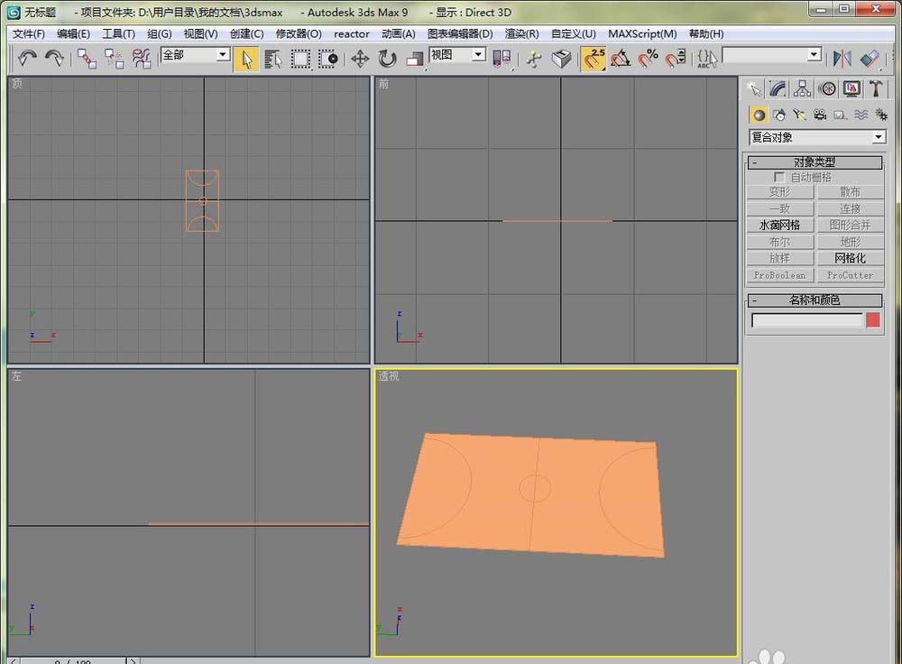
Task: Switch to the Motion command panel tab
Action: coord(827,88)
